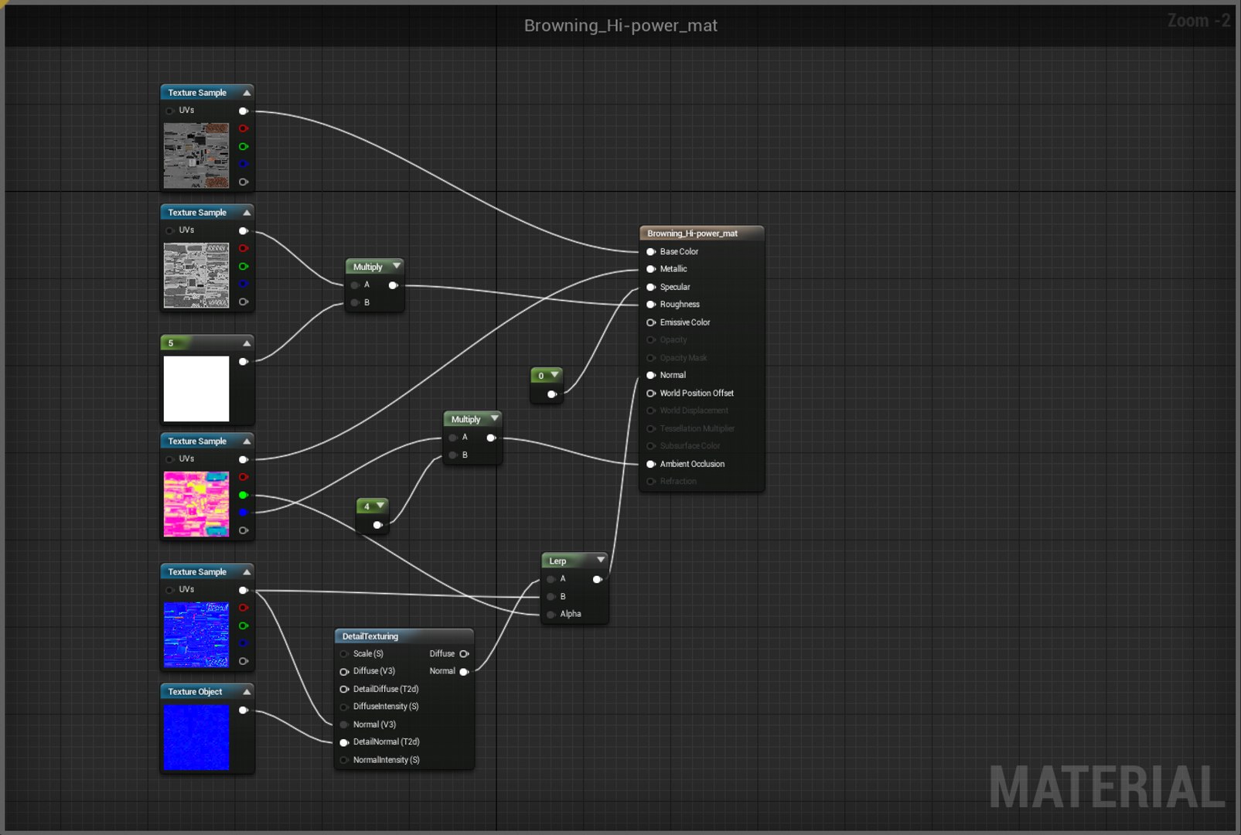This screenshot has width=1241, height=835.
Task: Collapse the Texture Object node using its arrow
Action: [x=247, y=692]
